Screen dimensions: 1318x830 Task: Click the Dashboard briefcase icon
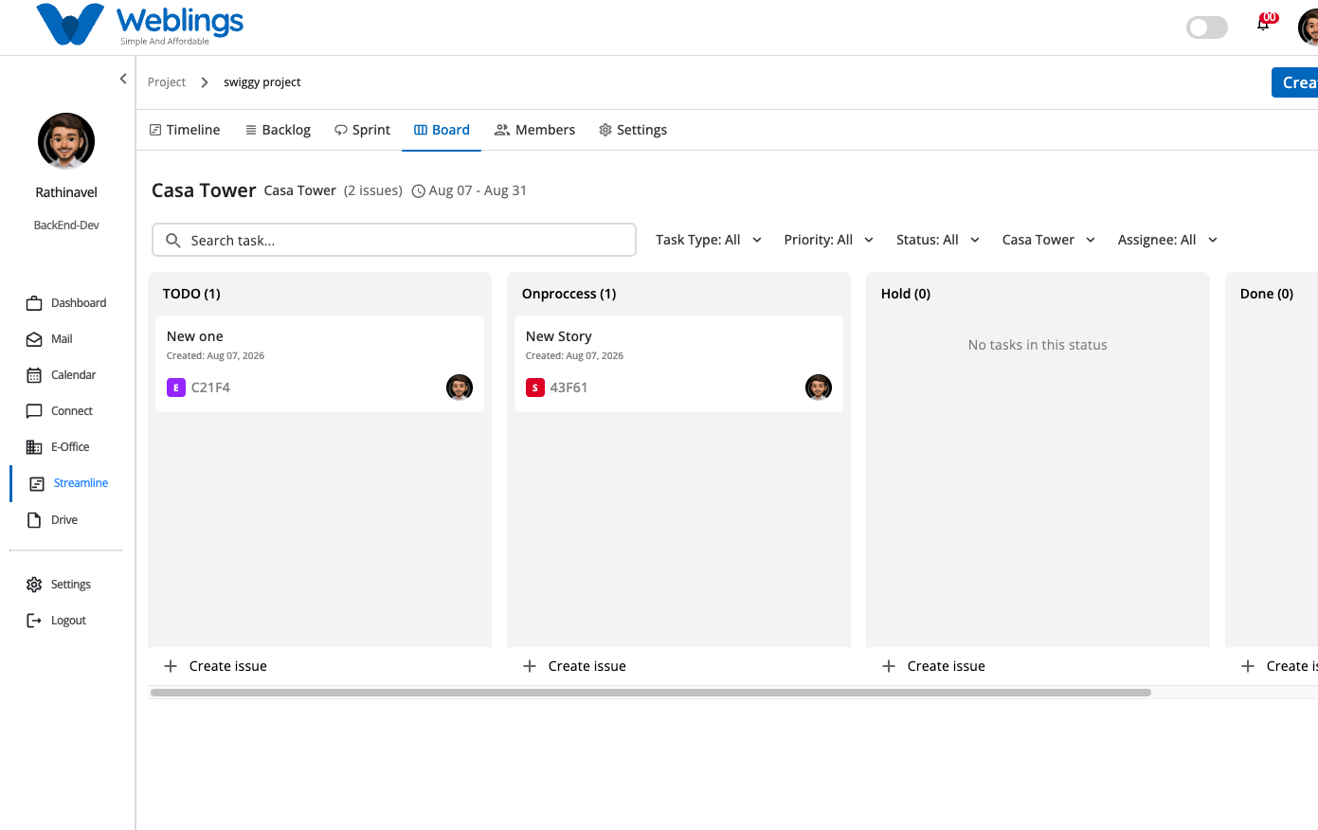click(34, 303)
